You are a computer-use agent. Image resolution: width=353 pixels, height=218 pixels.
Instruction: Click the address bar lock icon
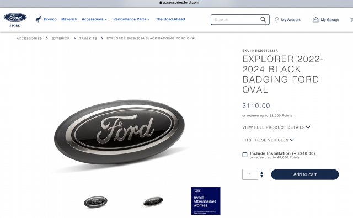coord(161,2)
